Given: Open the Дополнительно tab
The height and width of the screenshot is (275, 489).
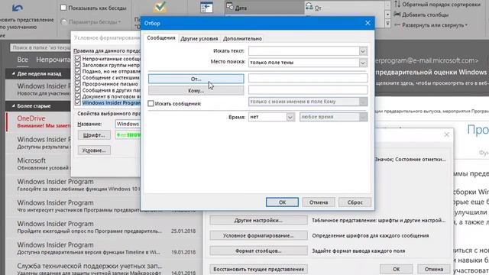Looking at the screenshot, I should (x=242, y=39).
